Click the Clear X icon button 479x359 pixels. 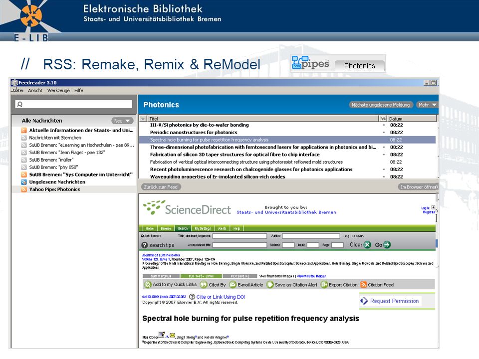click(368, 245)
